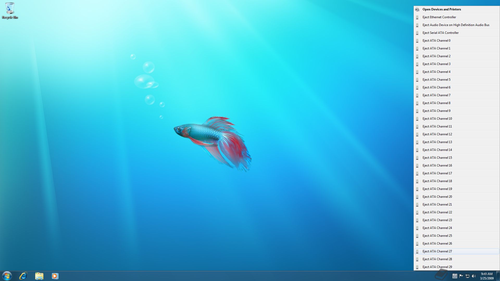Click Eject ATA Channel 23

[457, 220]
